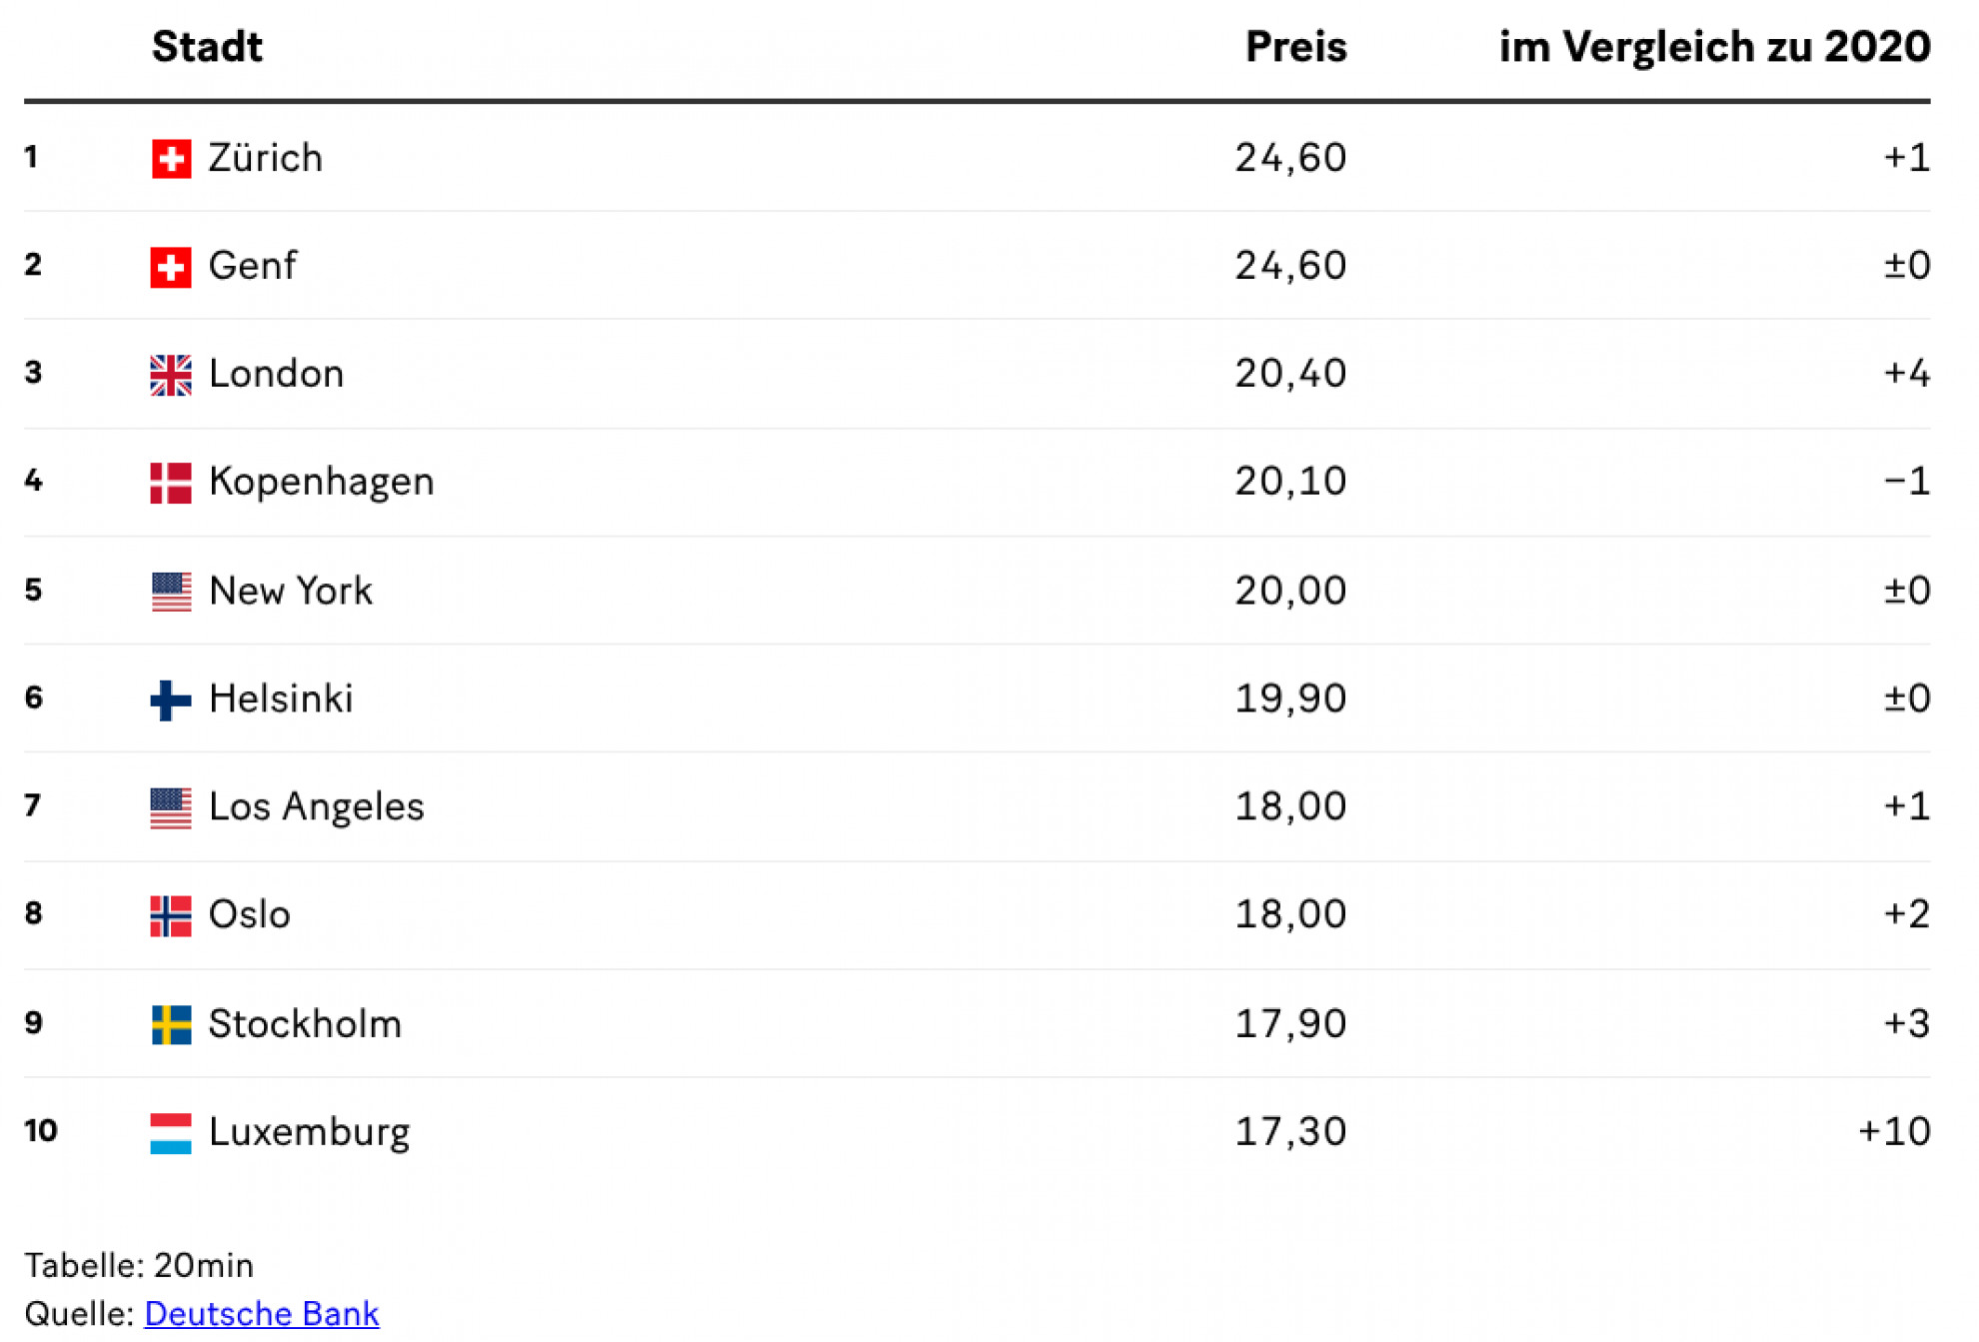The width and height of the screenshot is (1979, 1342).
Task: Select the Stockholm price 17,90
Action: (1290, 1023)
